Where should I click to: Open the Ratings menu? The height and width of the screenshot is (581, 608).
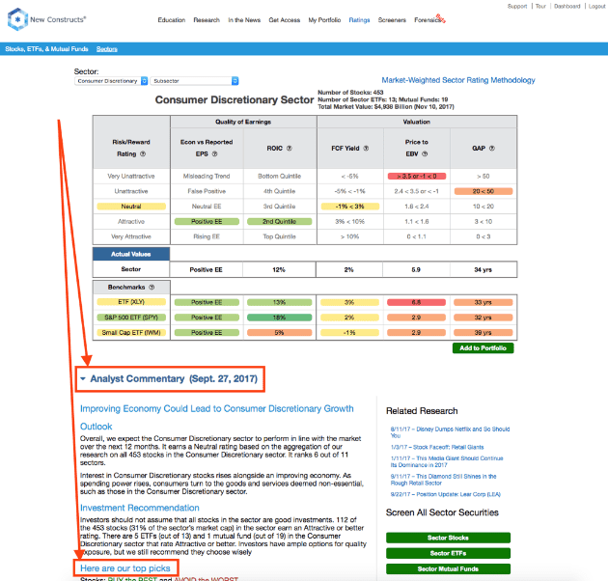pos(359,20)
